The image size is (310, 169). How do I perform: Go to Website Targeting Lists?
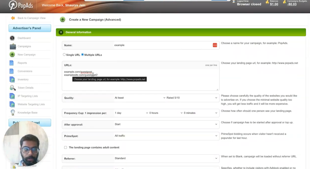pos(31,104)
